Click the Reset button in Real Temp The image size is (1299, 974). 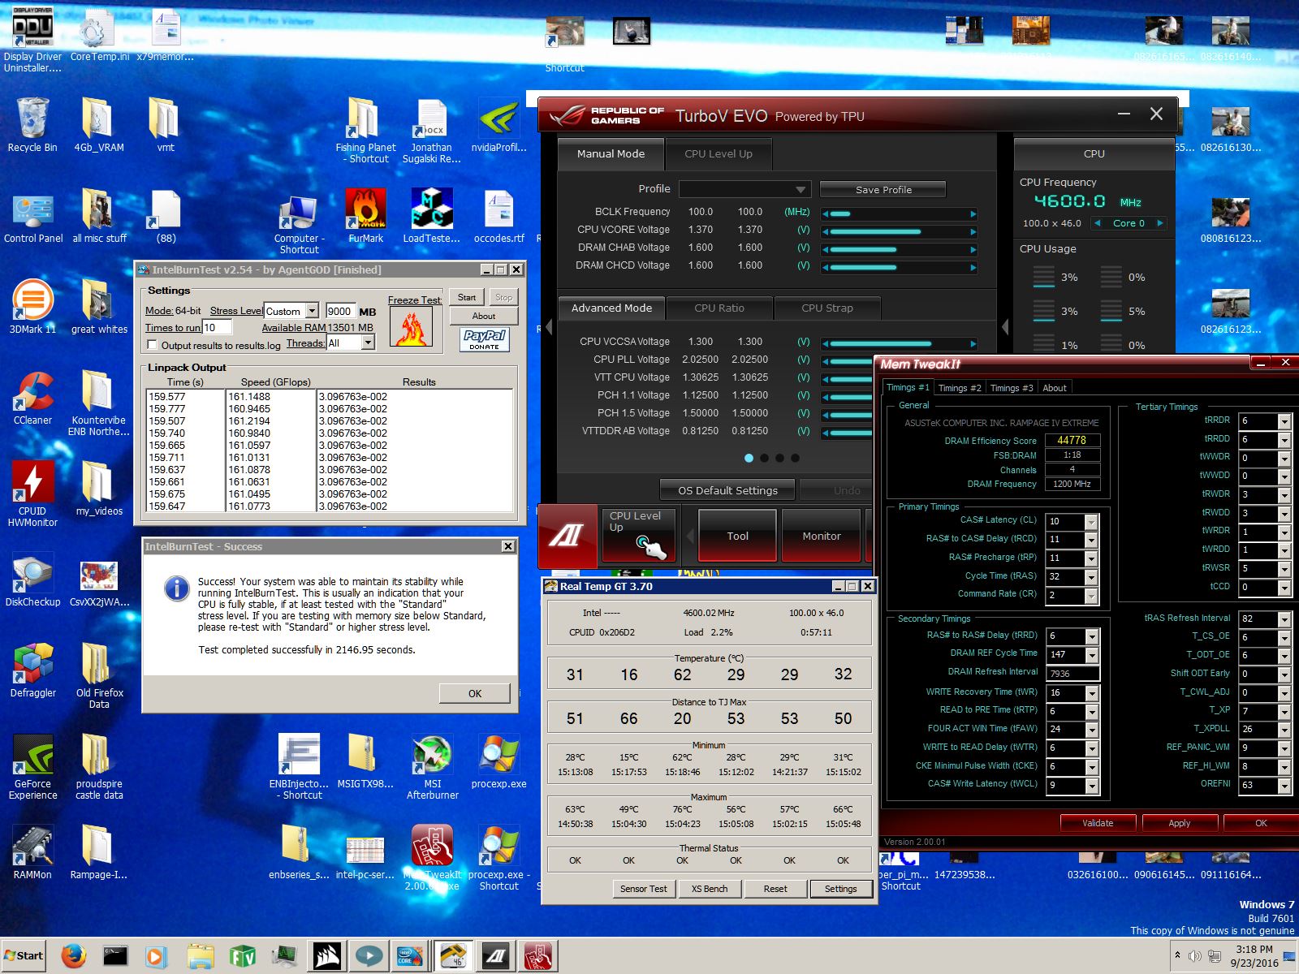775,889
